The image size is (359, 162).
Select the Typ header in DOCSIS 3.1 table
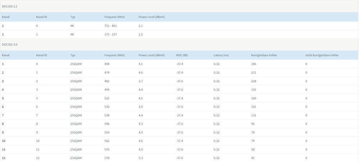coord(73,17)
